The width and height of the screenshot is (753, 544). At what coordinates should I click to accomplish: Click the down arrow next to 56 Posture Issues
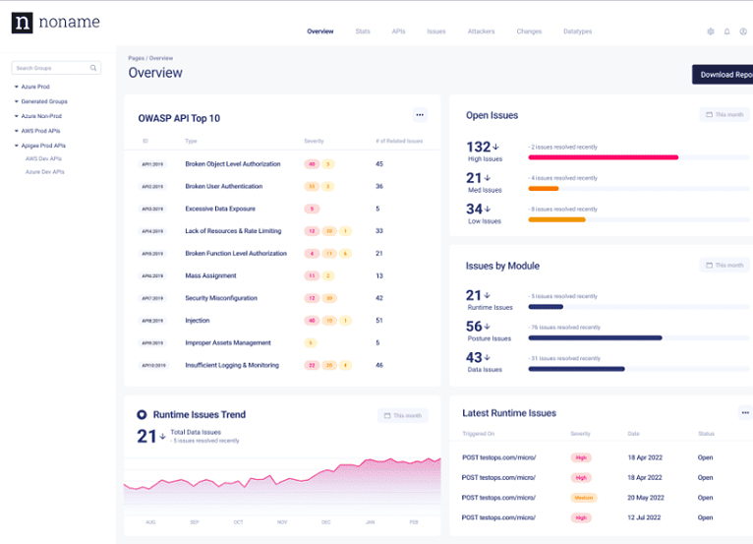(487, 327)
